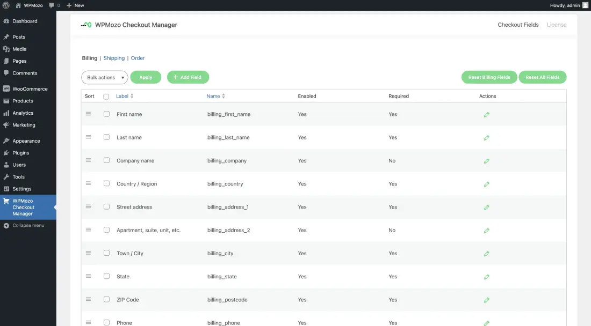This screenshot has width=591, height=326.
Task: Click the Collapse menu arrow icon
Action: (6, 226)
